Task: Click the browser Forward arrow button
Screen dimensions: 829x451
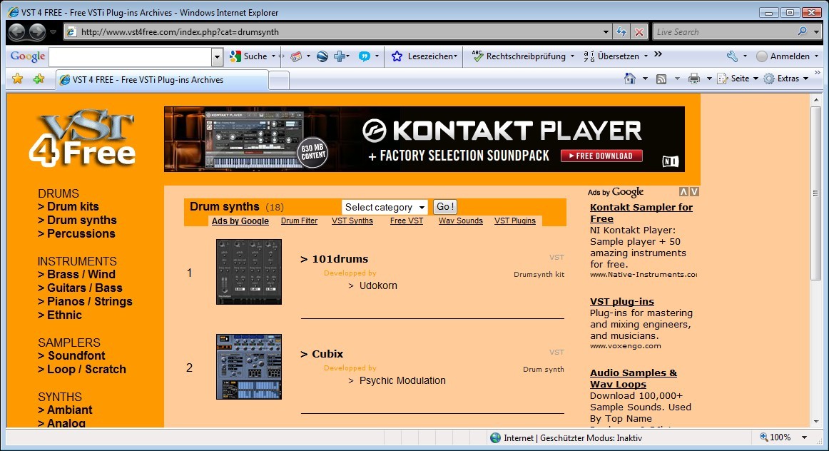Action: click(x=37, y=31)
